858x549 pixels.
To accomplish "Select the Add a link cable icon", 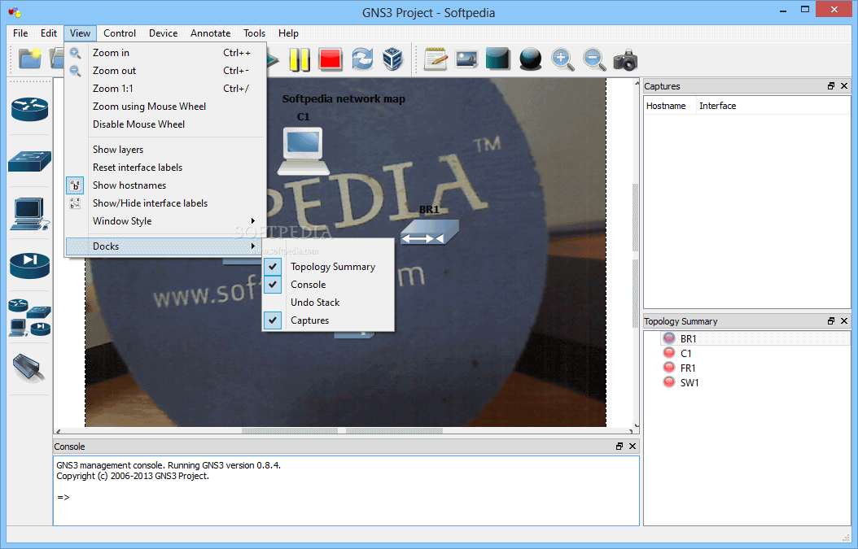I will tap(28, 368).
